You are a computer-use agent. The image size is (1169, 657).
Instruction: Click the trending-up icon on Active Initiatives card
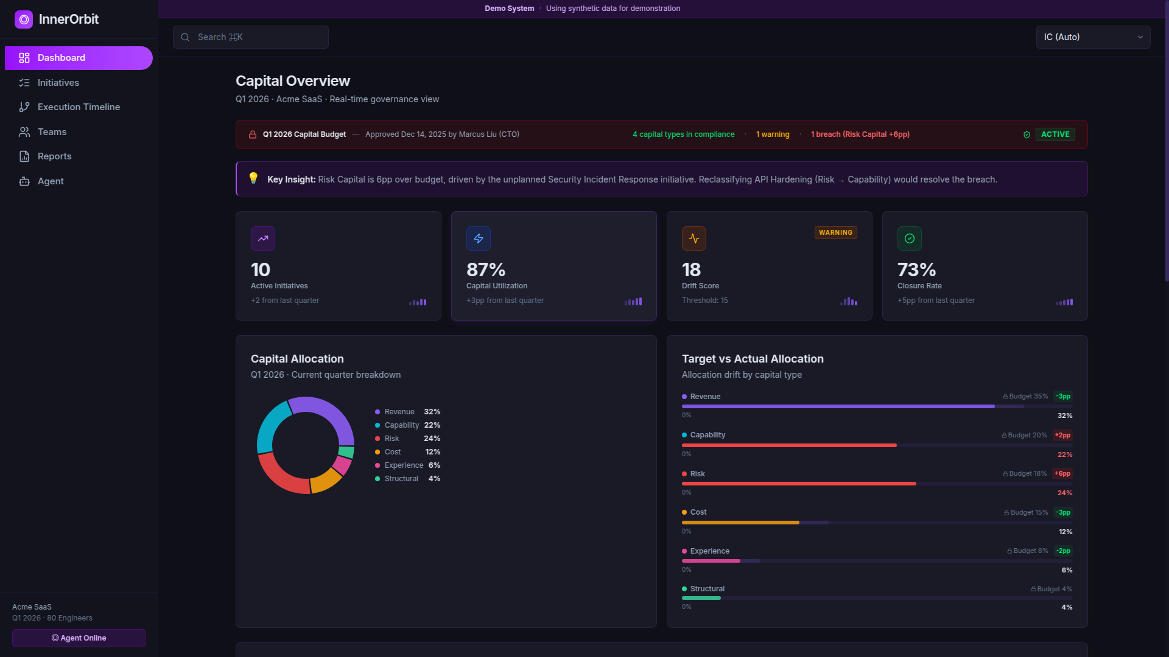click(262, 238)
